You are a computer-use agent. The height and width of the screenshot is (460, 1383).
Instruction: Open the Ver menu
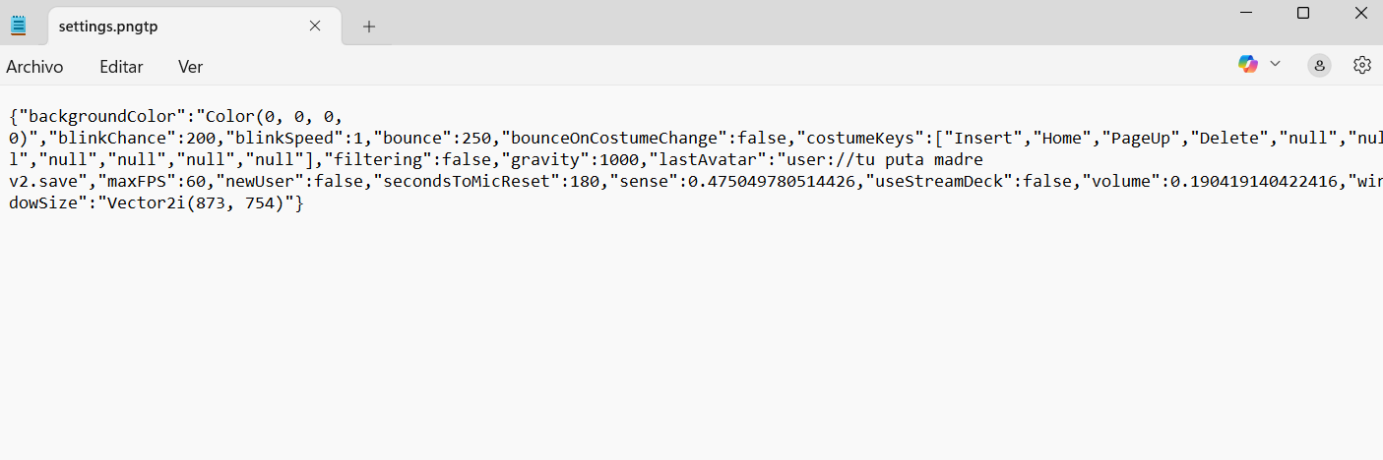click(x=190, y=67)
